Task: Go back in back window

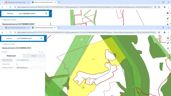Action: pos(2,7)
